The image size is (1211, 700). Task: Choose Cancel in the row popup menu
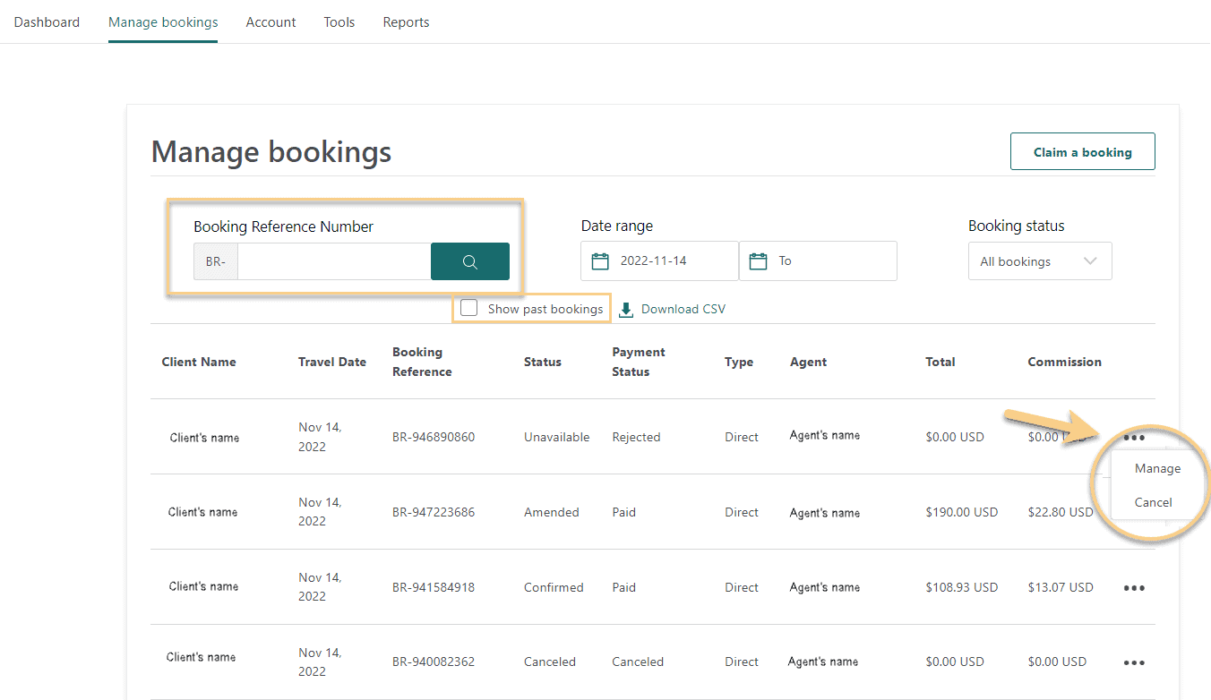coord(1153,502)
